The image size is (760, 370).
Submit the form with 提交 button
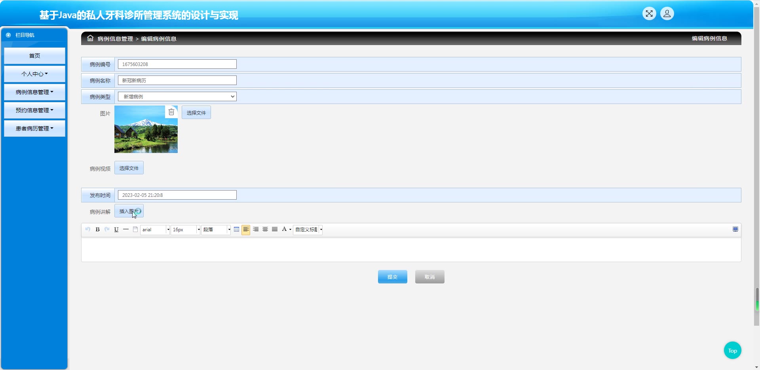coord(393,277)
